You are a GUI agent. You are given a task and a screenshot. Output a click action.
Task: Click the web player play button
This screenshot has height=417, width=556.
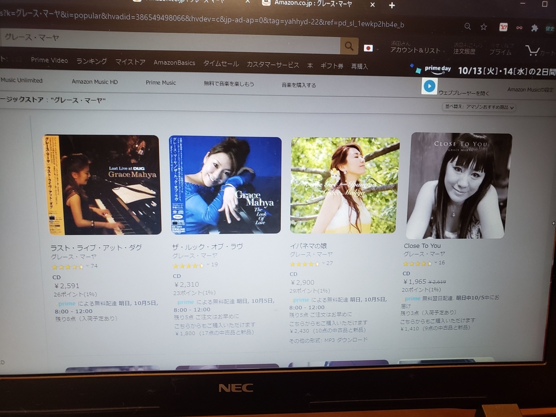pyautogui.click(x=430, y=86)
